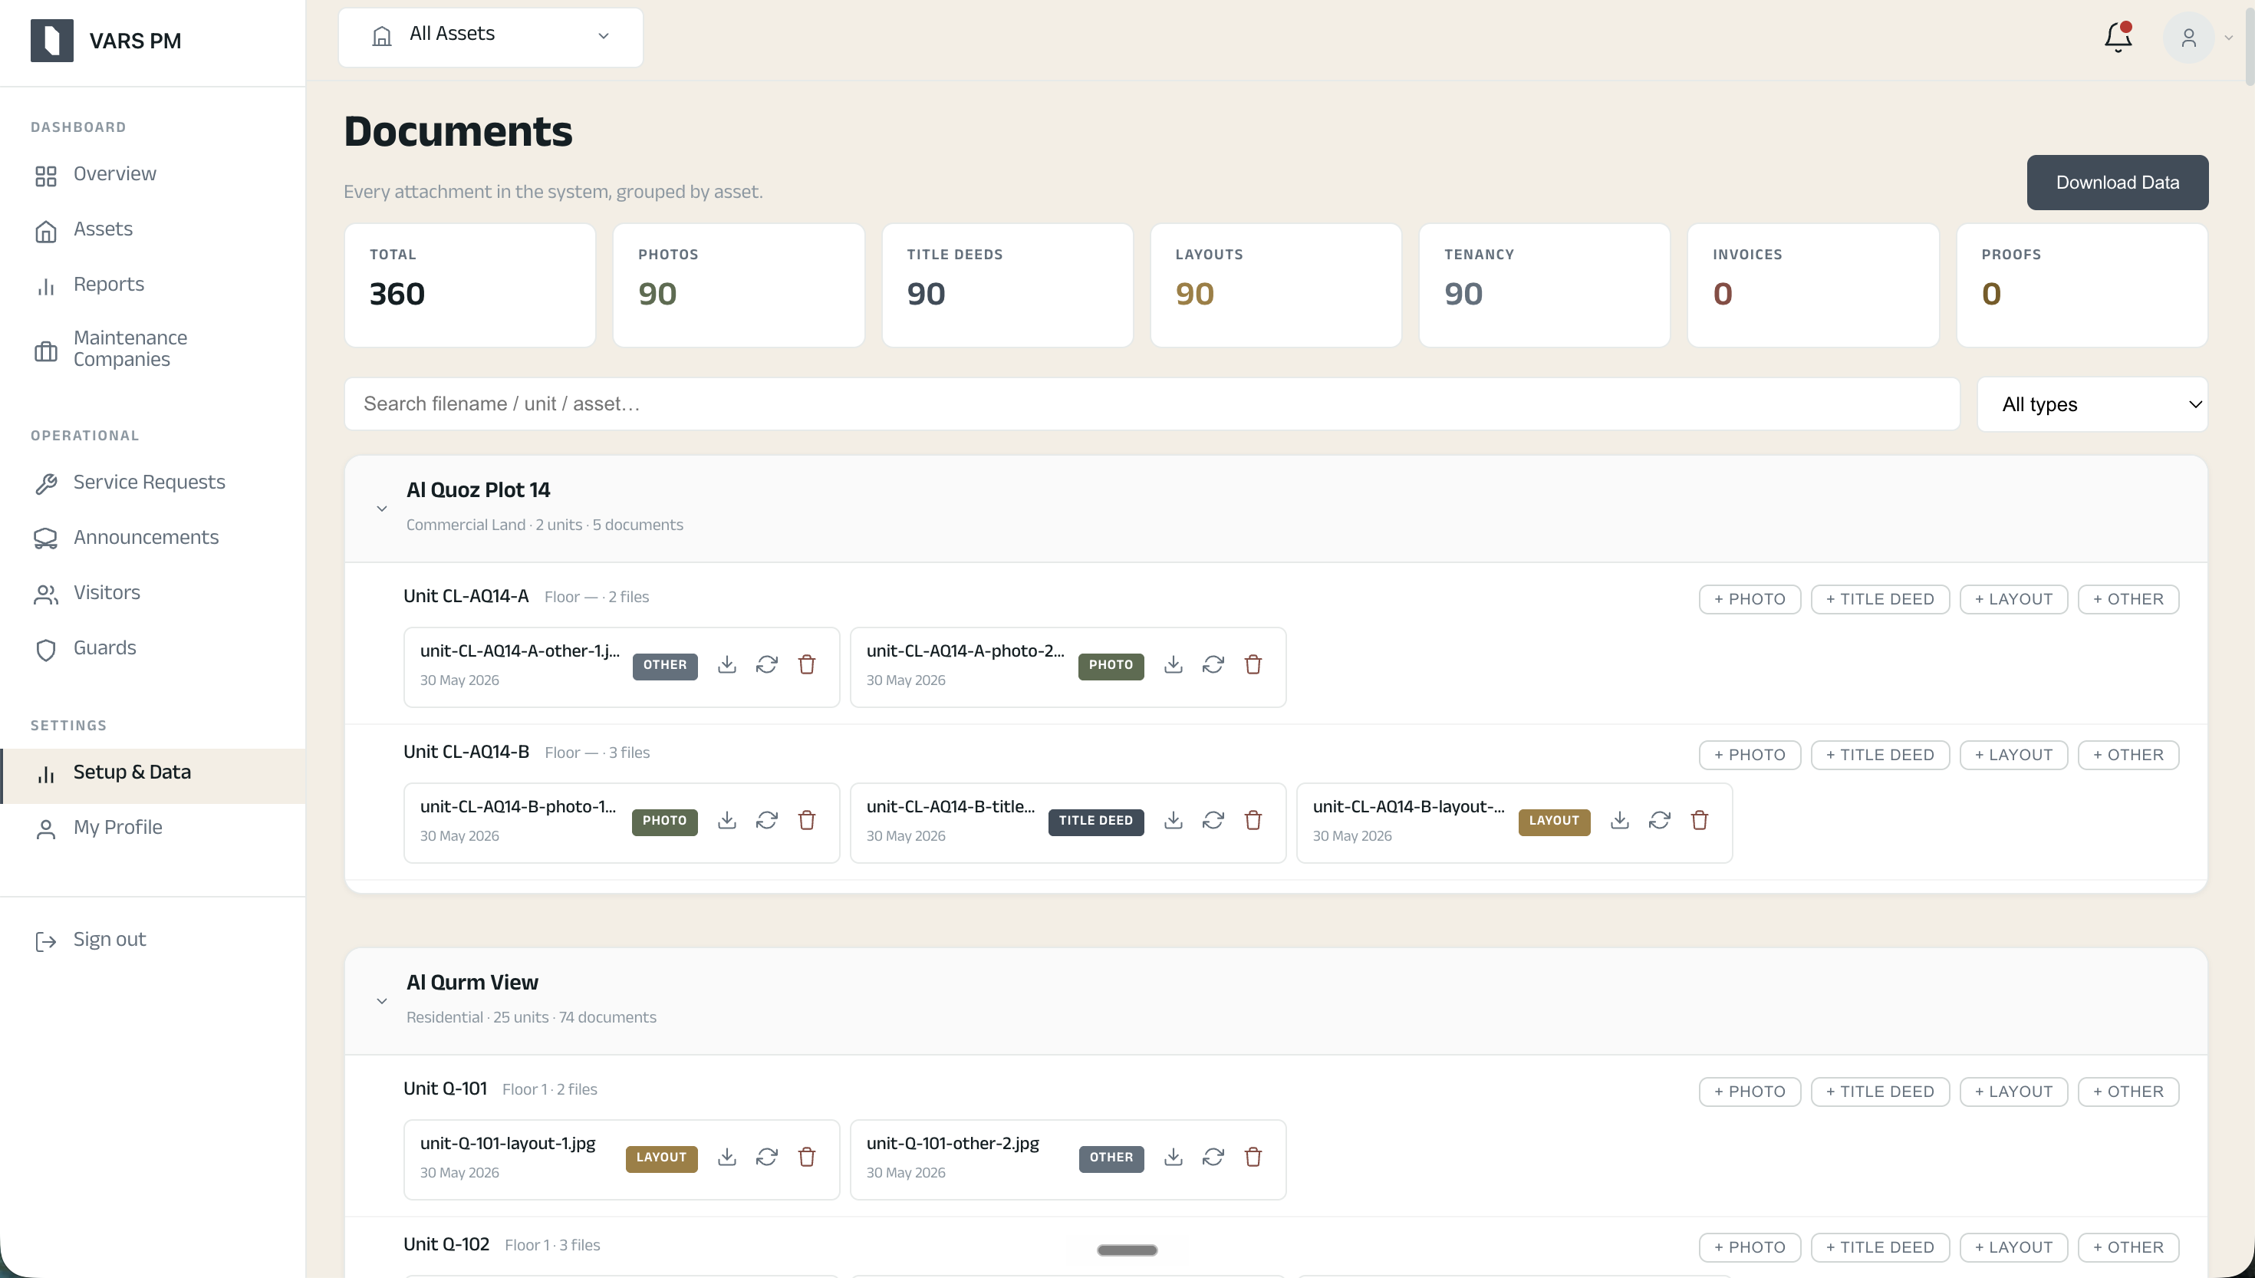
Task: Add photo to Unit Q-101
Action: click(x=1750, y=1092)
